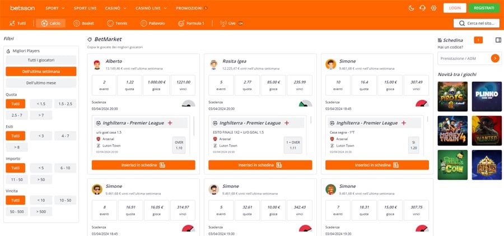Show all sports via Tutti A-Z

pyautogui.click(x=17, y=23)
